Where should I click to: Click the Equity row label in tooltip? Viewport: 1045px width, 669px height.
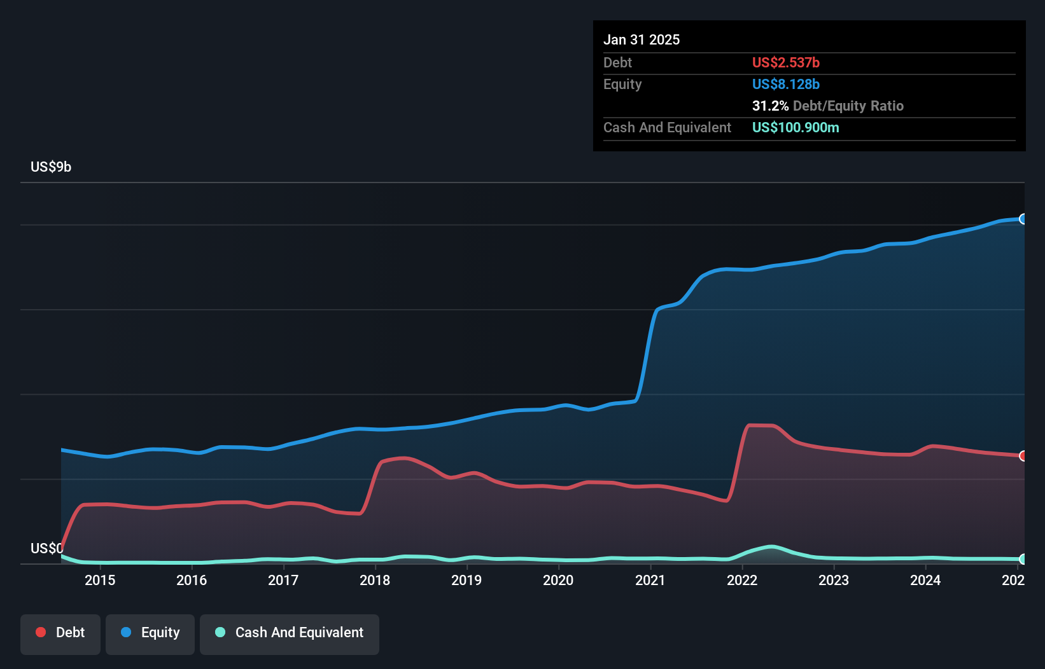pyautogui.click(x=622, y=84)
